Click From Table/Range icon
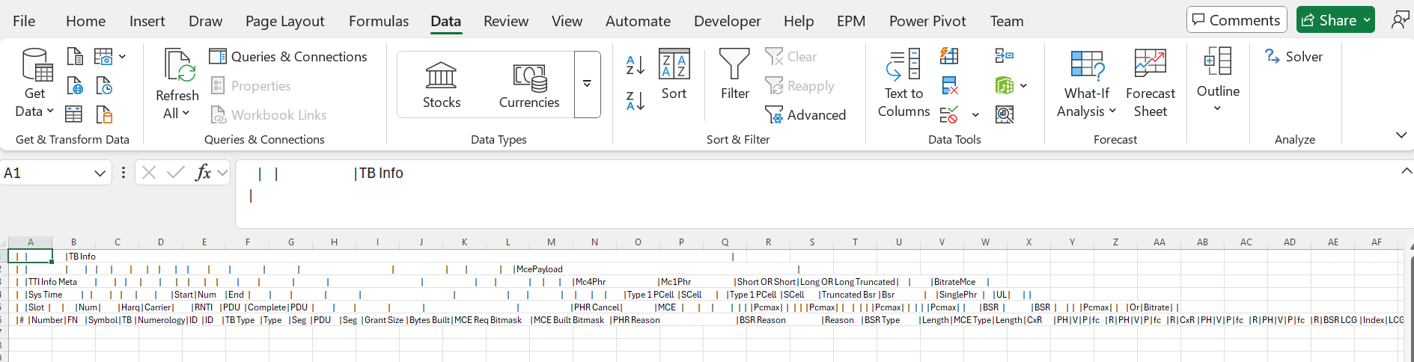 coord(73,114)
